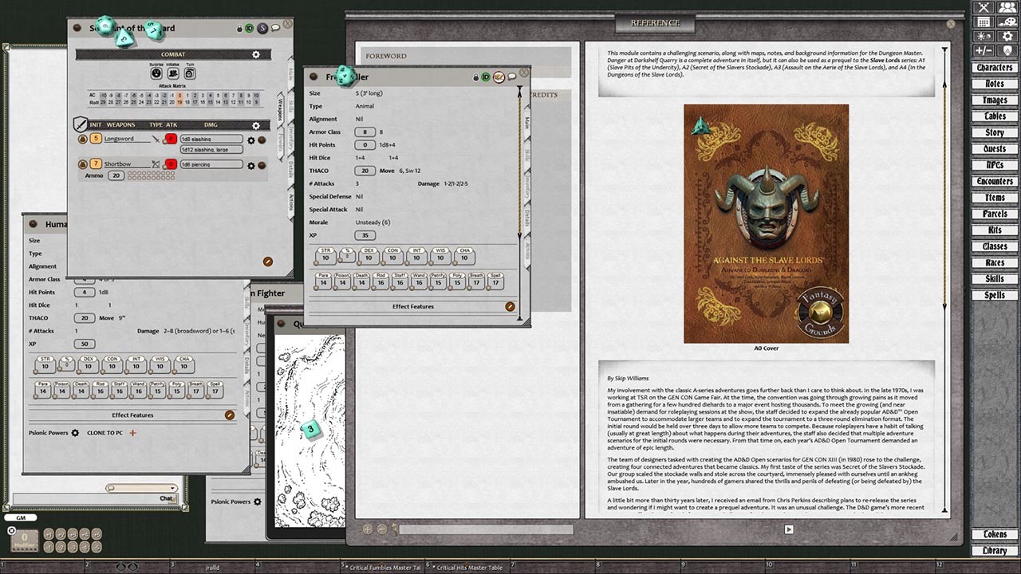This screenshot has width=1021, height=574.
Task: Expand Effect Features on the Human Fighter sheet
Action: click(132, 415)
